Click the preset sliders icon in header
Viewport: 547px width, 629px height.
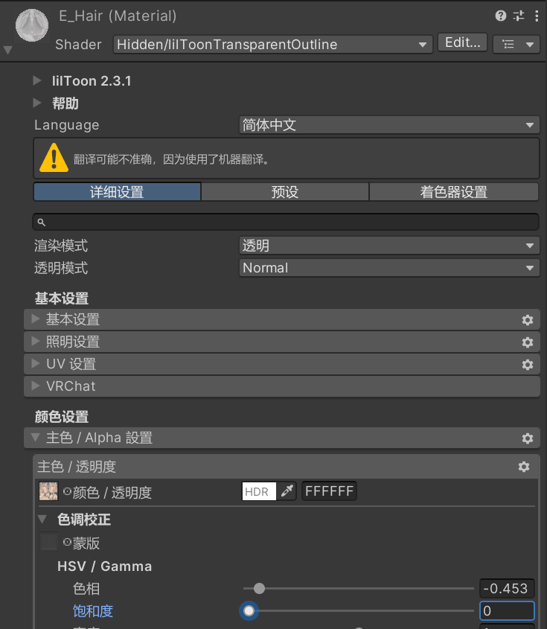[x=518, y=16]
